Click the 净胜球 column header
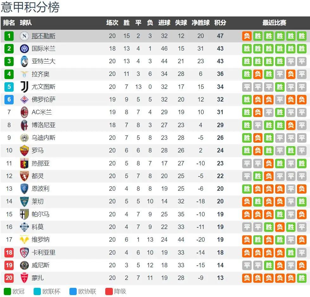Image resolution: width=310 pixels, height=297 pixels. click(x=201, y=23)
